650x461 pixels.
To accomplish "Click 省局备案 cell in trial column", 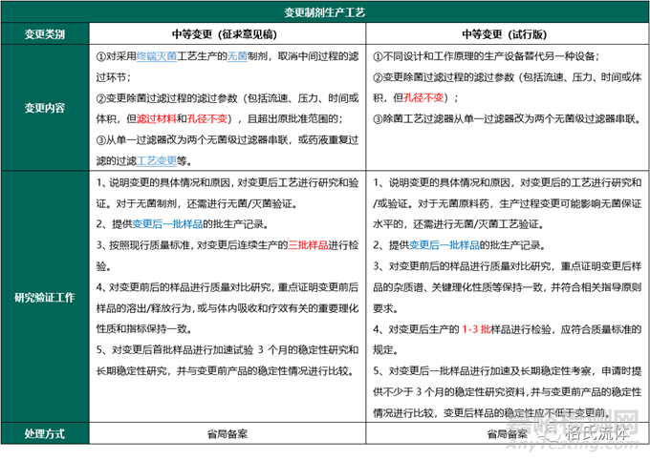I will [507, 433].
